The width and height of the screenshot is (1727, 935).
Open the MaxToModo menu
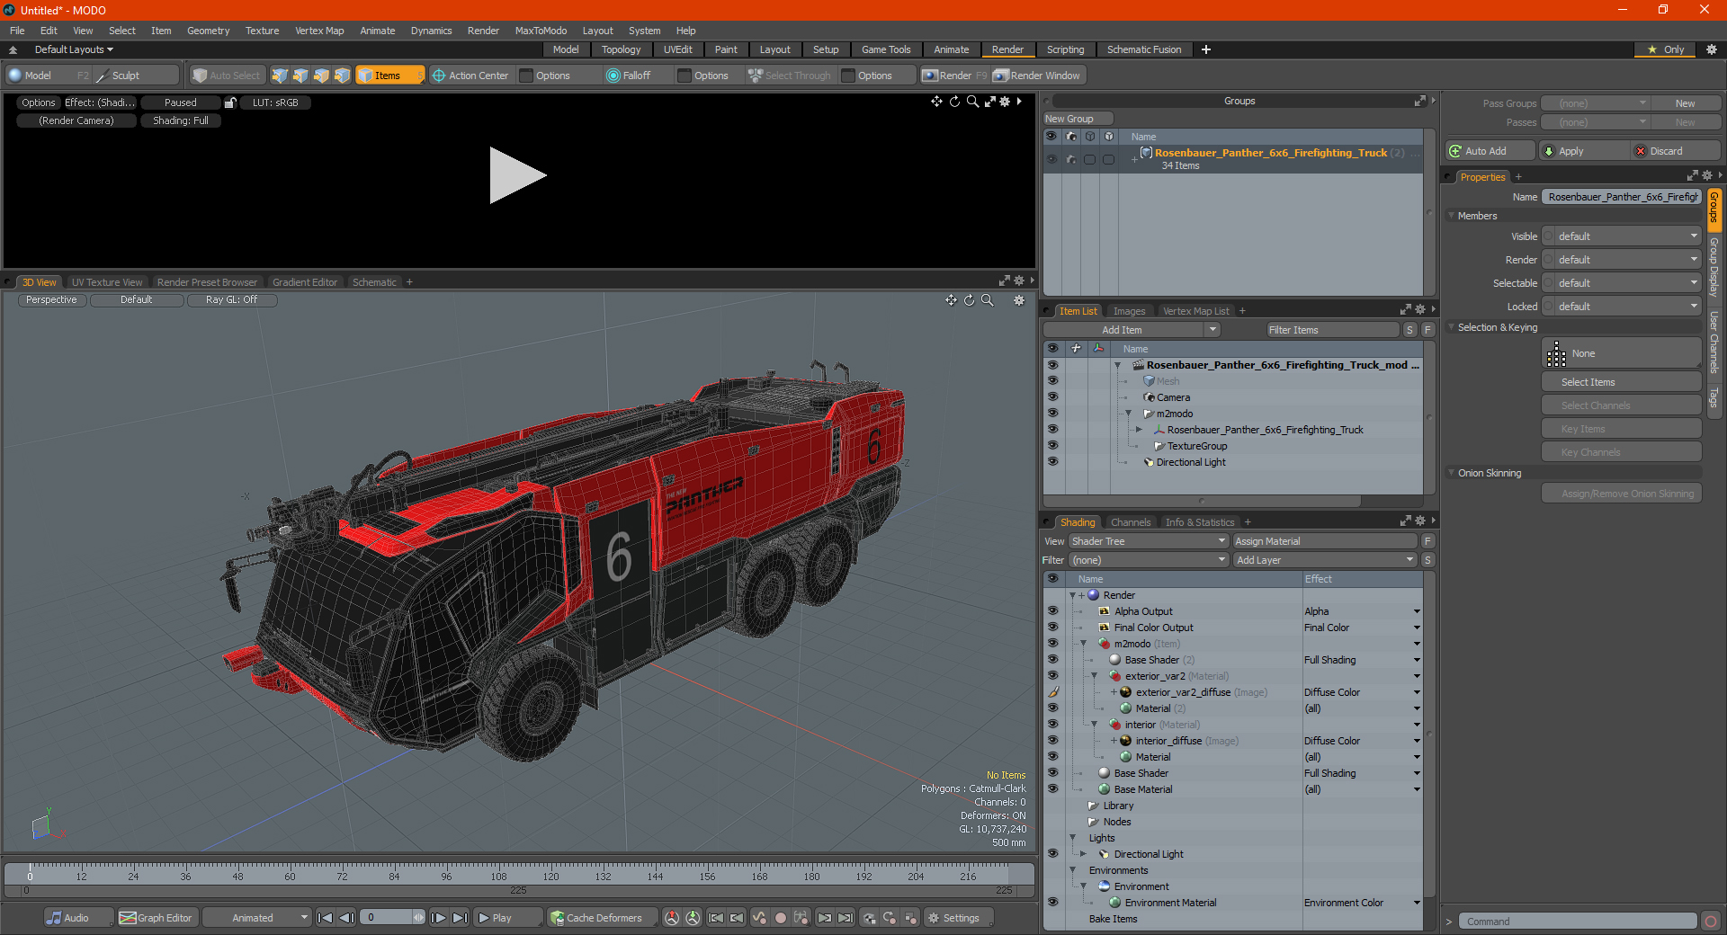point(541,31)
